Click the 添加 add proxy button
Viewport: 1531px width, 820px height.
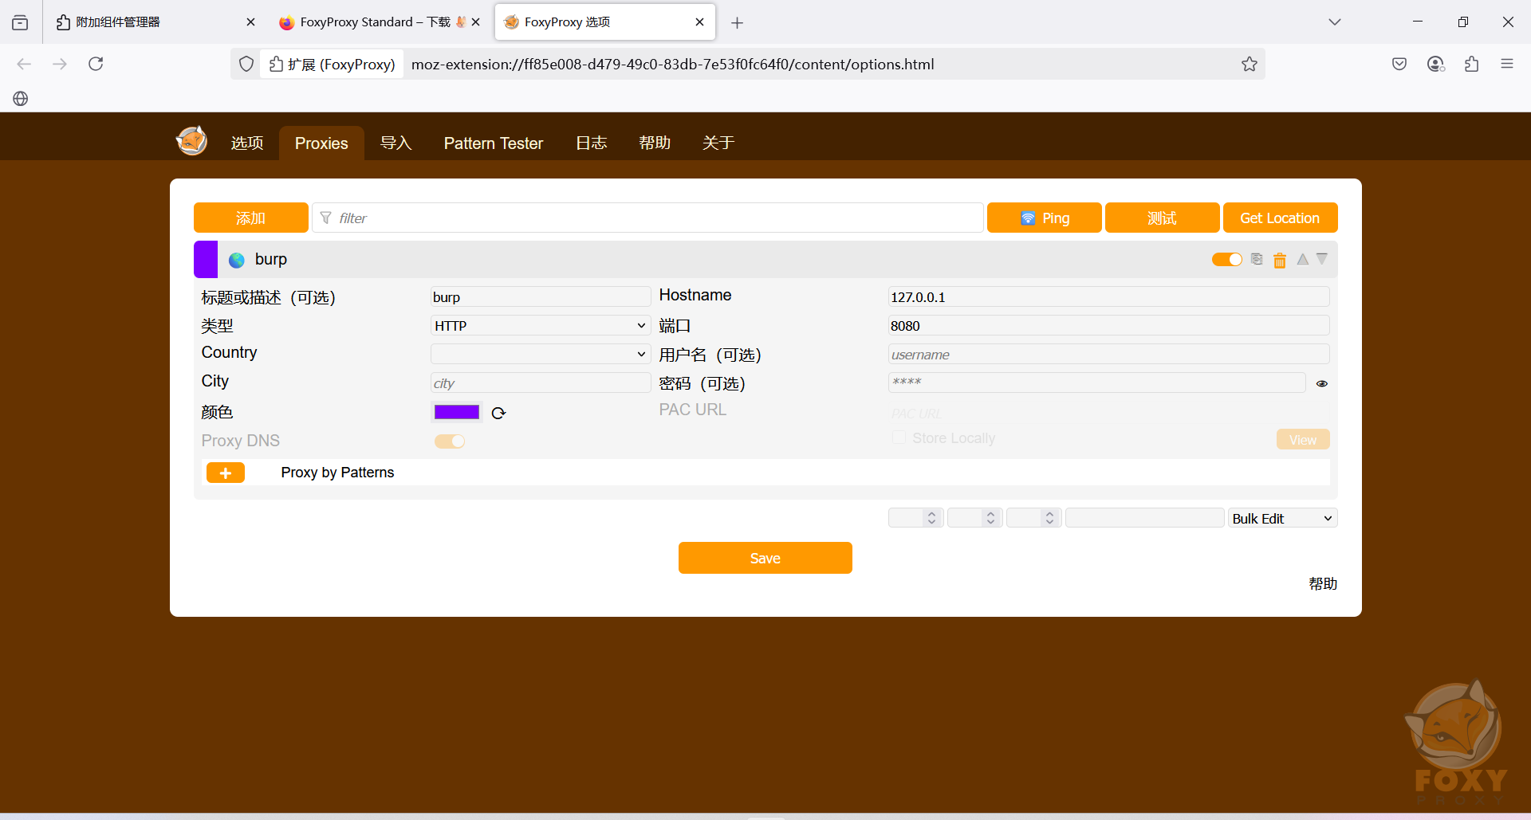[250, 218]
